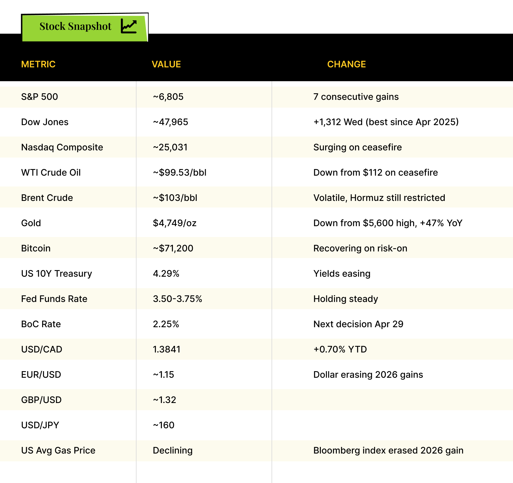
Task: Click Recovering on risk-on text
Action: [360, 248]
